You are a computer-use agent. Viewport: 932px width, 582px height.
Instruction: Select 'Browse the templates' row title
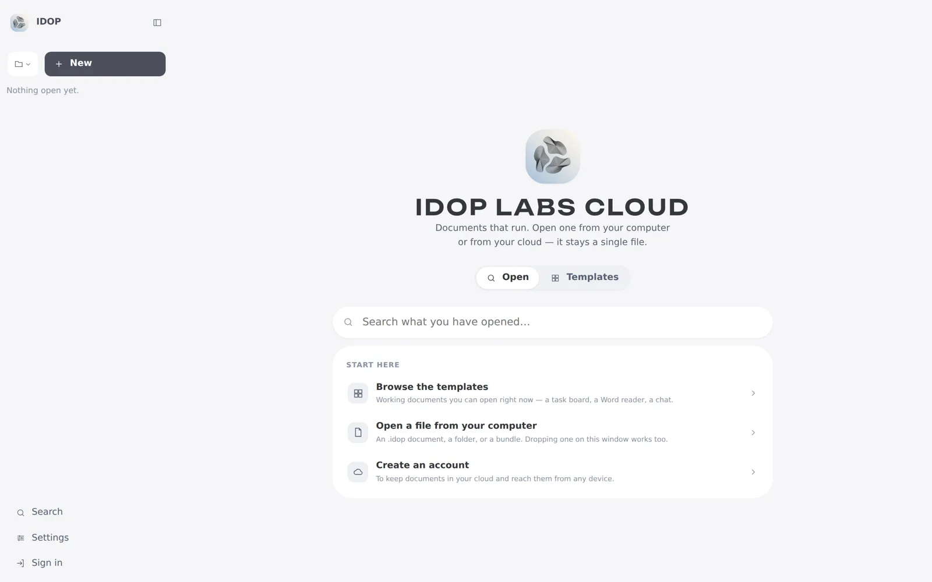coord(432,387)
